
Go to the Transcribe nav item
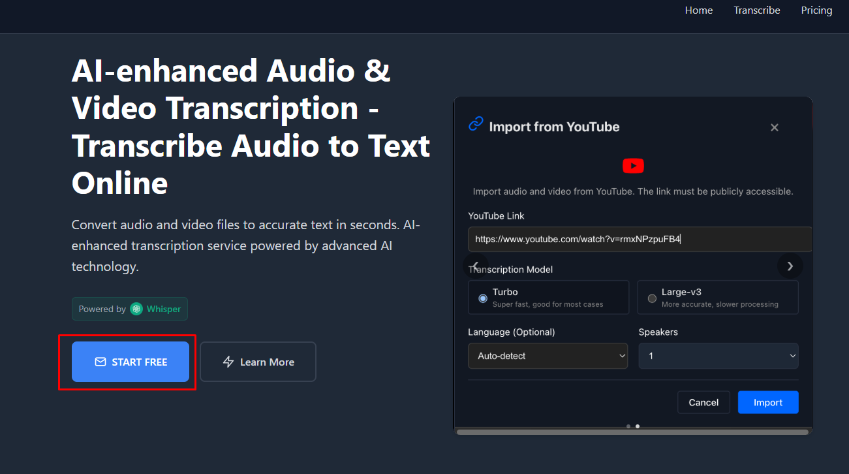click(757, 10)
